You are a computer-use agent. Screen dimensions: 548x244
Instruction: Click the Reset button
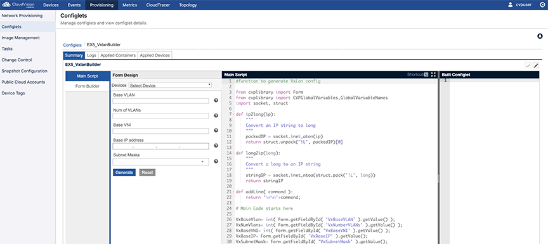coord(148,172)
